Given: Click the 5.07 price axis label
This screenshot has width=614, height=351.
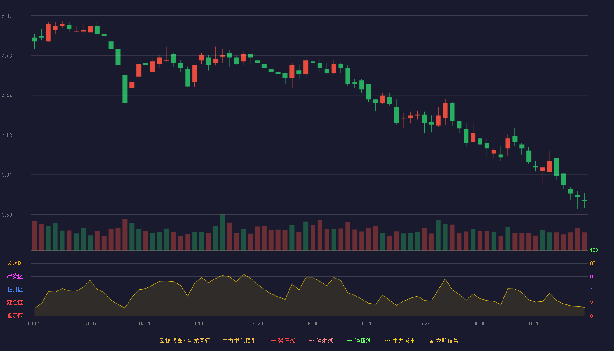Looking at the screenshot, I should coord(7,16).
